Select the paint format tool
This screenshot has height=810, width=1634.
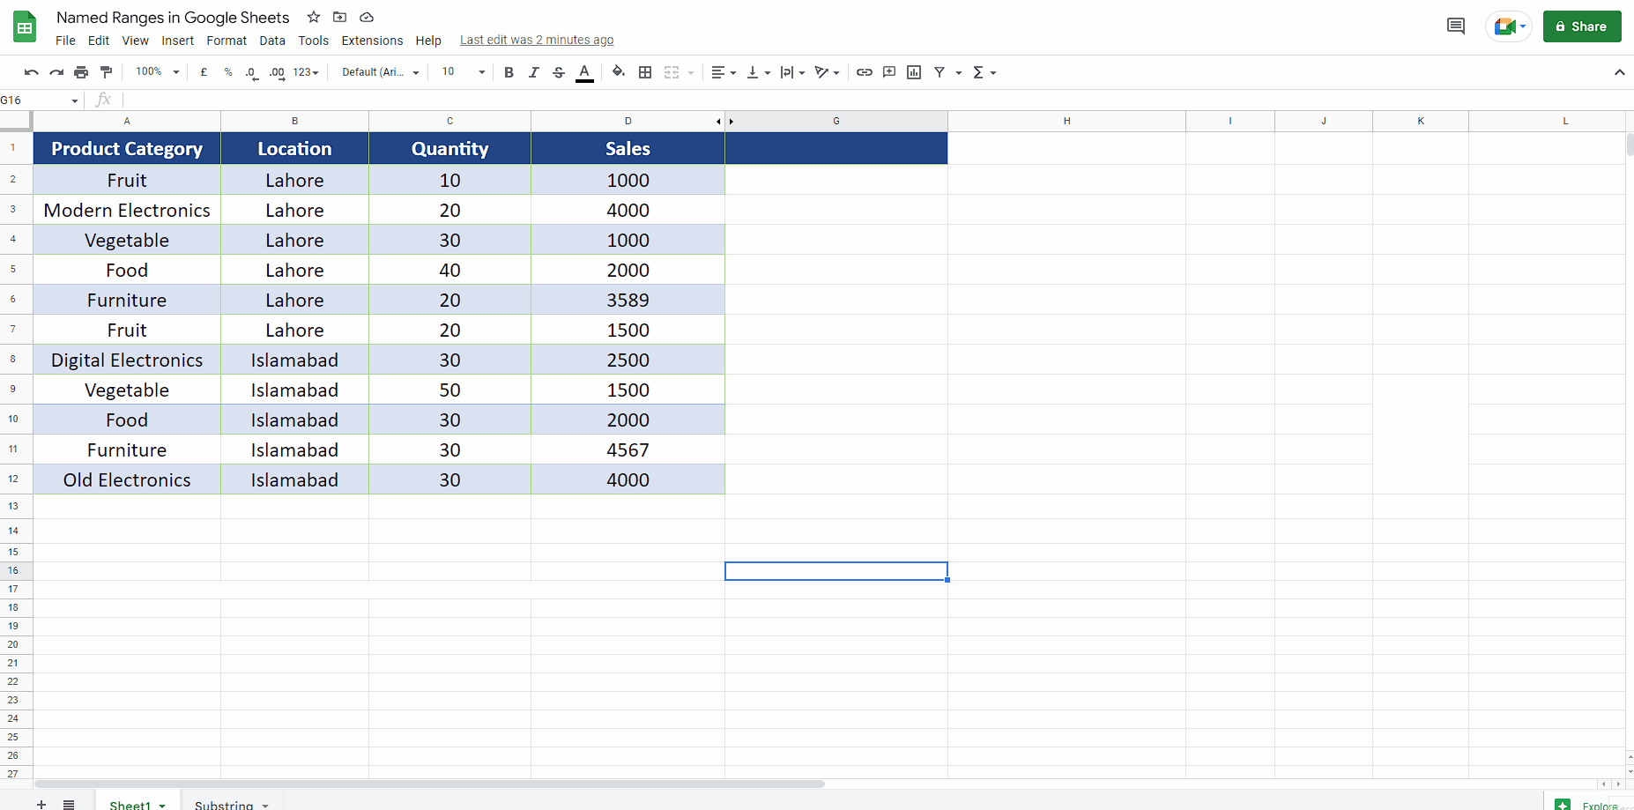[106, 72]
